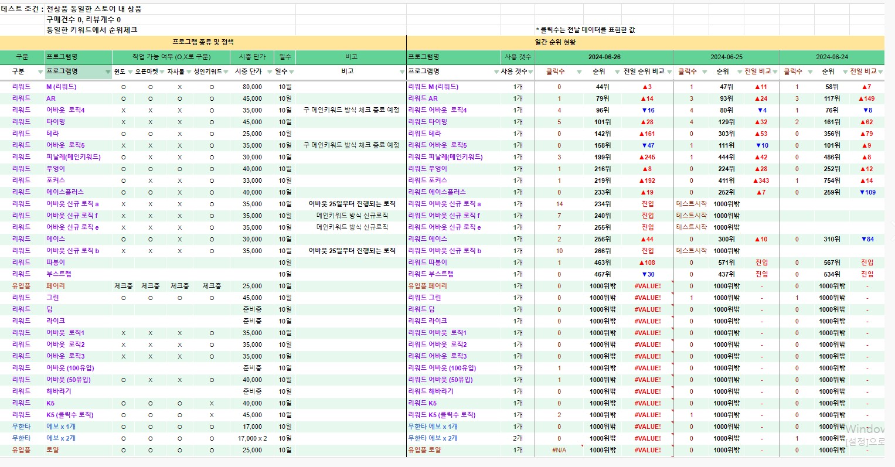Open 클릭수 filter under 2024-06-26
Screen dimensions: 895x467
tap(579, 72)
